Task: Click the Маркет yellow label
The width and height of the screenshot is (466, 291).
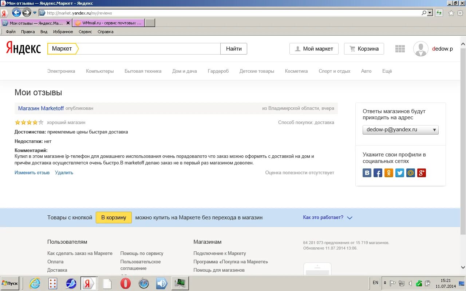Action: click(x=63, y=49)
